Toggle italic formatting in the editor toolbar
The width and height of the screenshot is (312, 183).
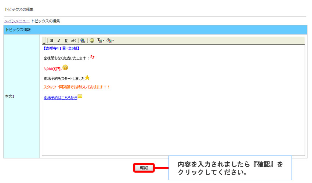[x=59, y=41]
